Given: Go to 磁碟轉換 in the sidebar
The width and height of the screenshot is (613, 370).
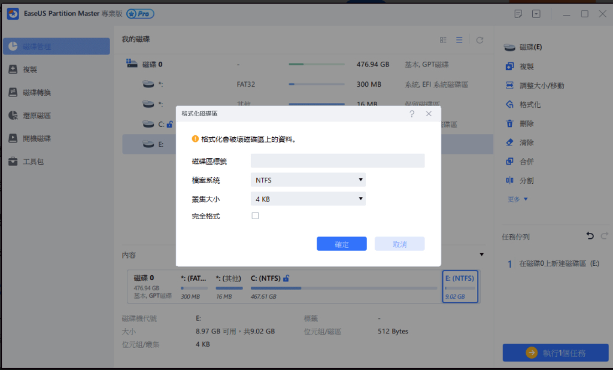Looking at the screenshot, I should (x=37, y=92).
